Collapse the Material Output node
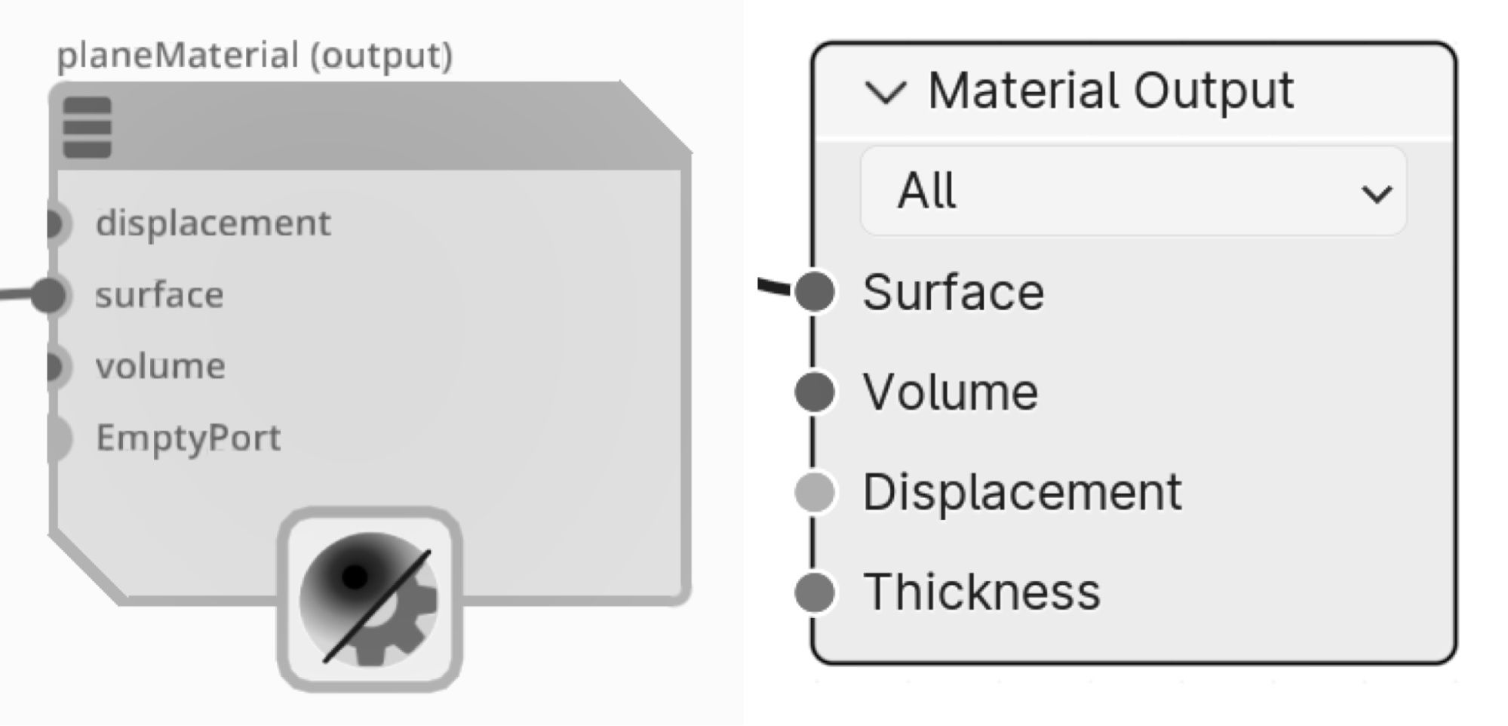Viewport: 1508px width, 726px height. (885, 93)
